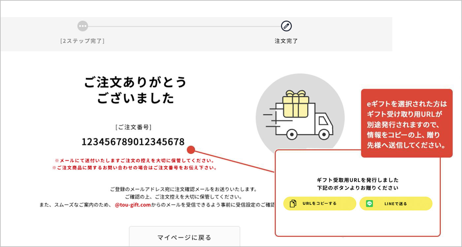
Task: Click the pencil icon above 注文完了
Action: [286, 26]
